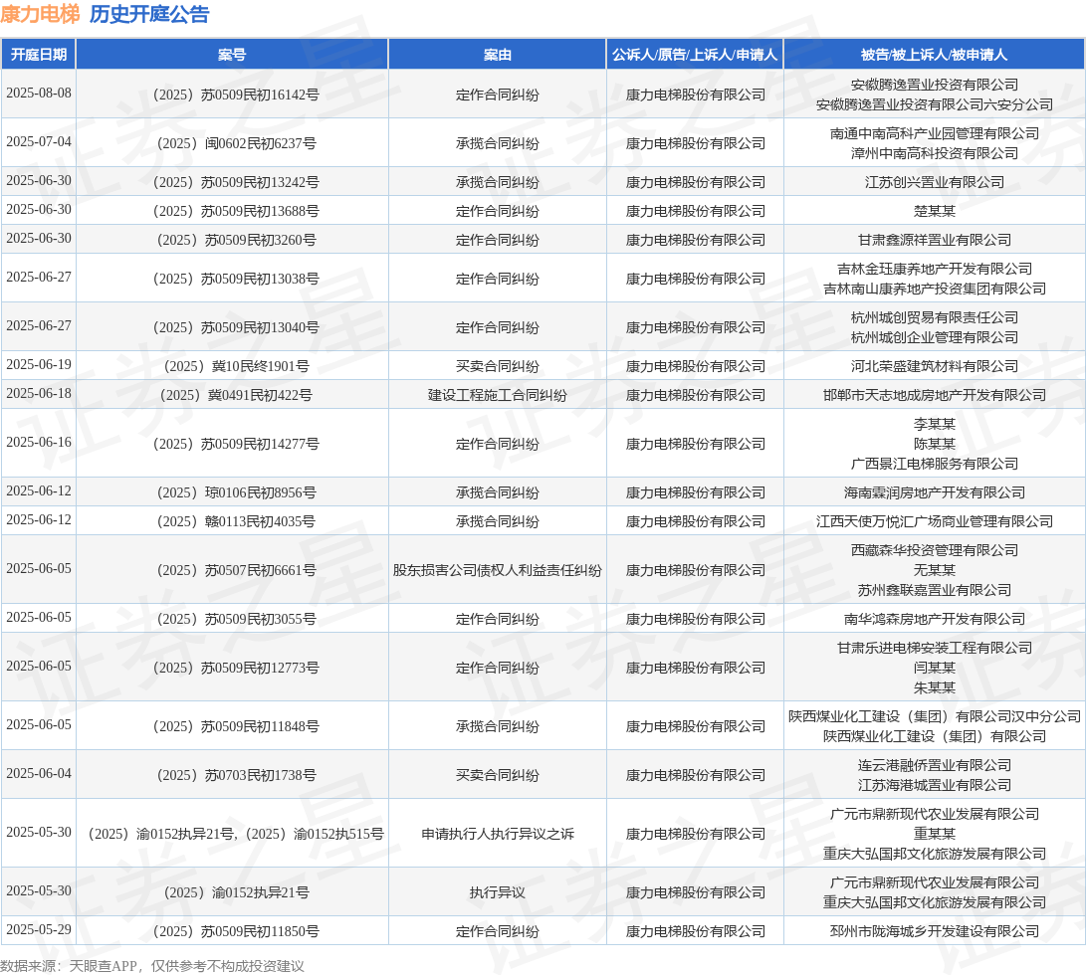
Task: Click 海南霖润房地产开发有限公司 defendant
Action: 935,493
